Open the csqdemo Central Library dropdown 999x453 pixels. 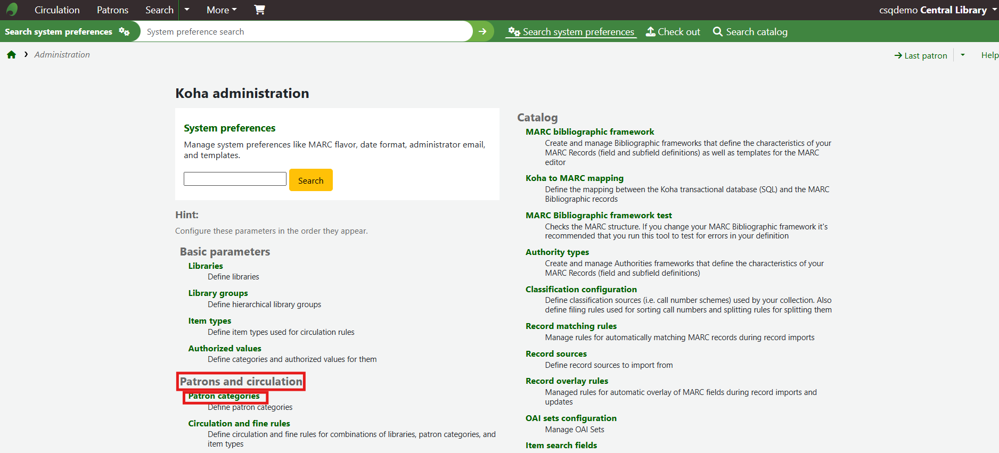(938, 10)
